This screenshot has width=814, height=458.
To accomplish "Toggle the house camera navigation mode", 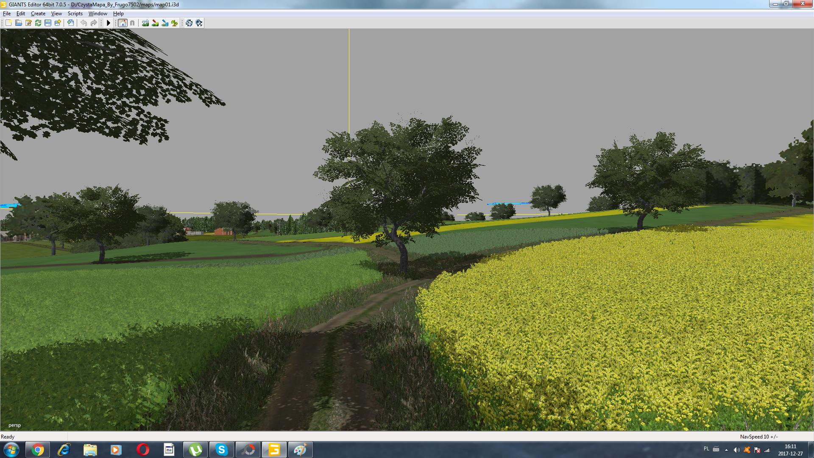I will 123,23.
